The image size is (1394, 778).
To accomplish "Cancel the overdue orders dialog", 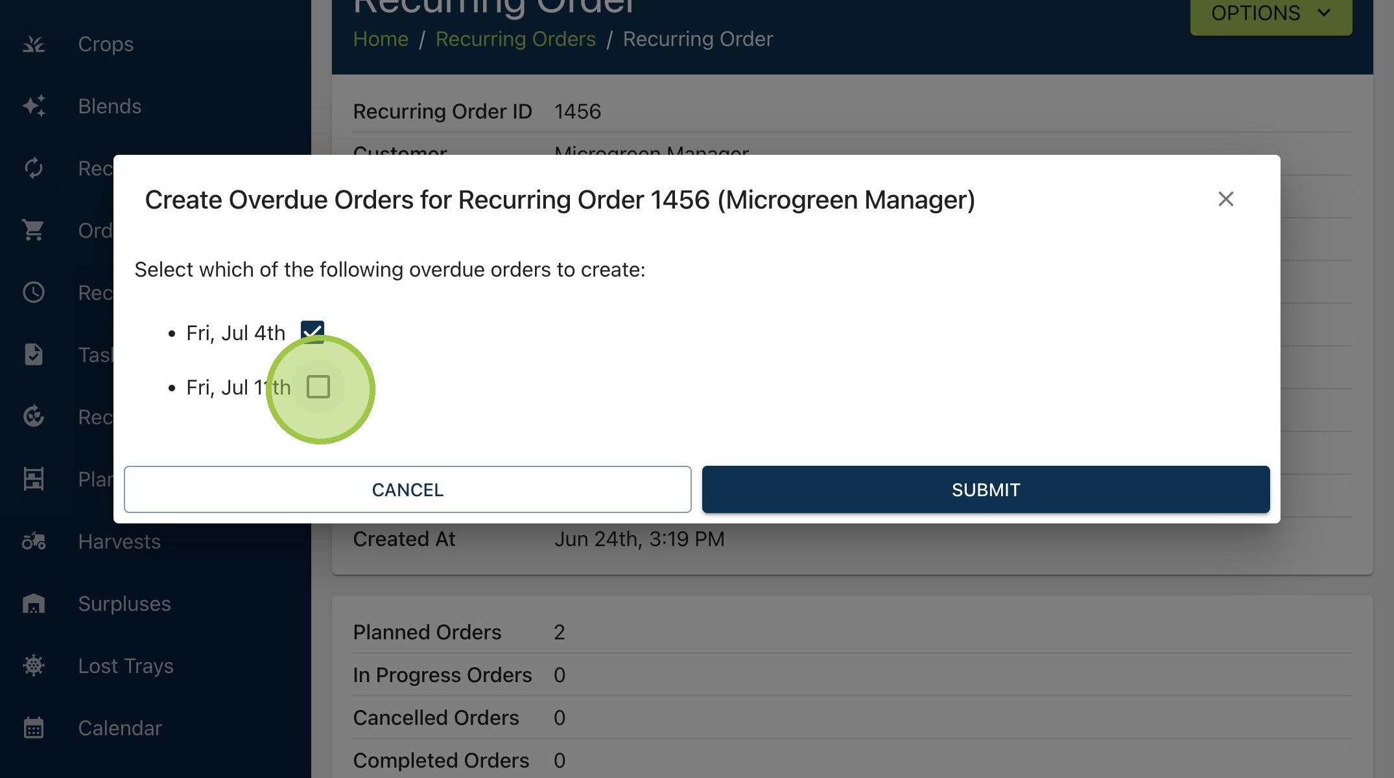I will (408, 490).
